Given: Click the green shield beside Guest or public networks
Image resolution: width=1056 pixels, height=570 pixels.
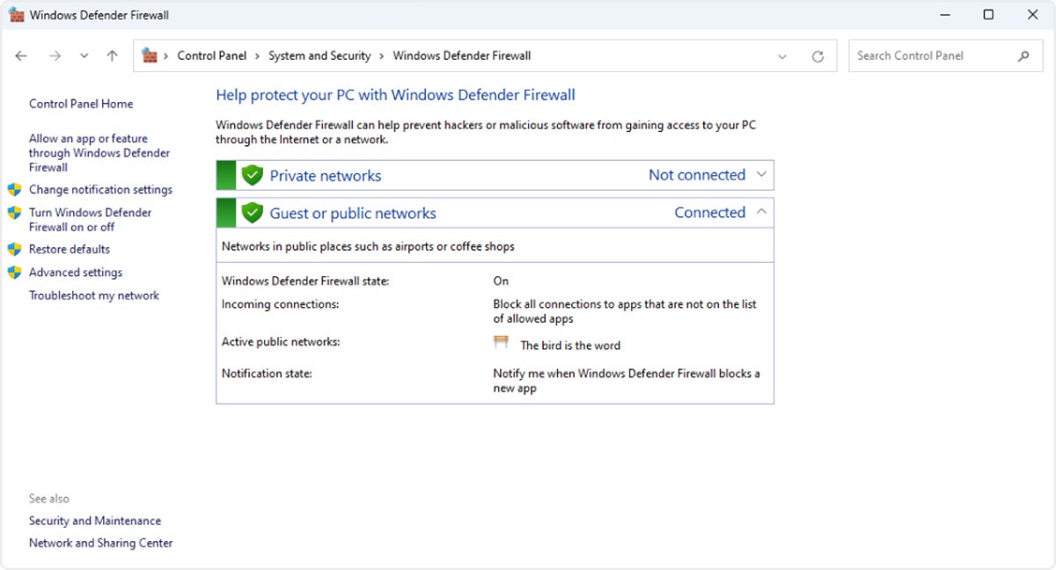Looking at the screenshot, I should 251,212.
